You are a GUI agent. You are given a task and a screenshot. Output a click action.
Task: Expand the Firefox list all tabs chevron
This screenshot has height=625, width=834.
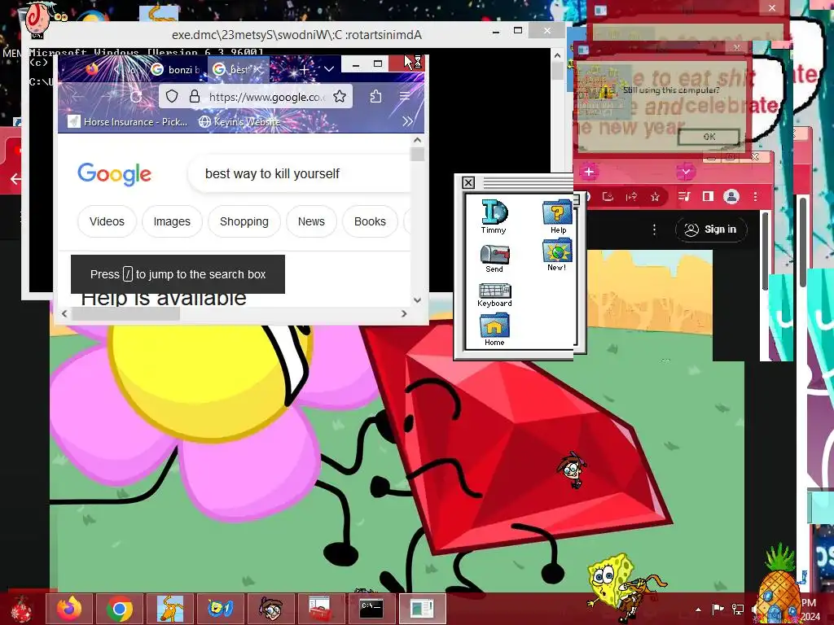coord(329,69)
